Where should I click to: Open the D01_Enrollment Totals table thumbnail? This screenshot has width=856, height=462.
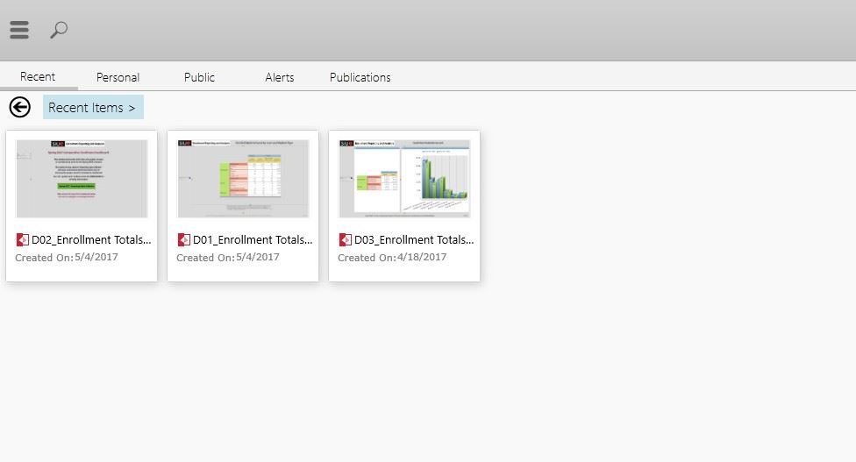(x=243, y=178)
